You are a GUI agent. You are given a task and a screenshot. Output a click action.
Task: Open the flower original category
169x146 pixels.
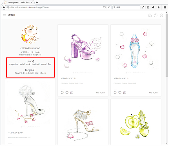pos(18,73)
